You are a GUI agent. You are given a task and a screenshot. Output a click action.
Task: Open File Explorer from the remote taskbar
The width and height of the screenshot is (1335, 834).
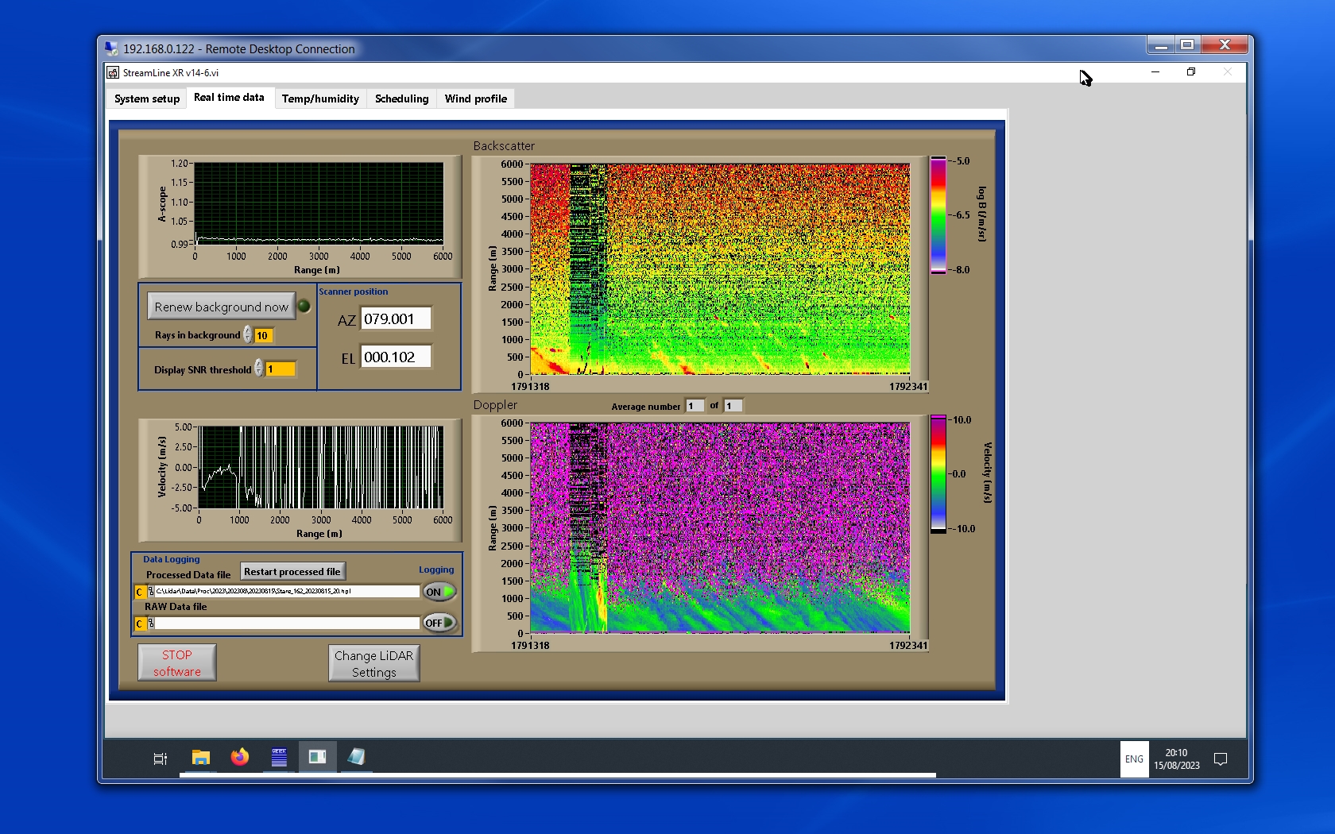[x=200, y=758]
